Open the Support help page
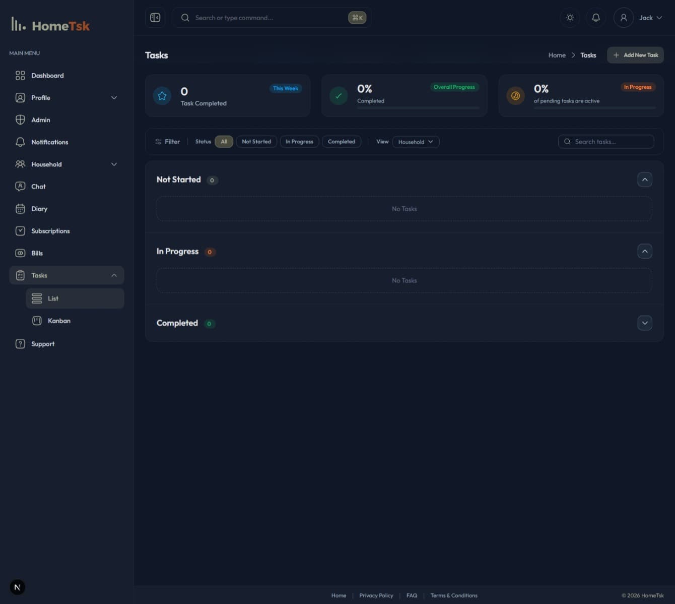This screenshot has width=675, height=604. 42,344
